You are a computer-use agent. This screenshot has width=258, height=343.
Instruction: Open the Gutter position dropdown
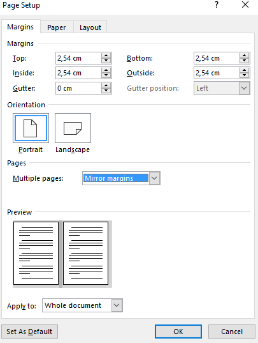tap(244, 88)
